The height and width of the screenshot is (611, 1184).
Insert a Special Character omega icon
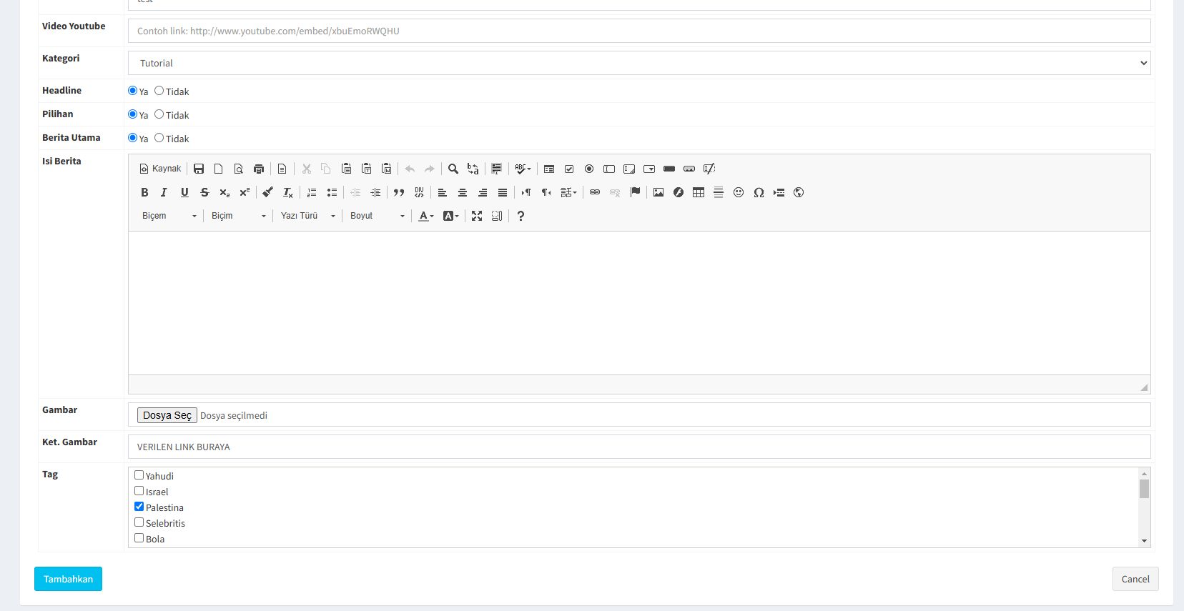[759, 192]
